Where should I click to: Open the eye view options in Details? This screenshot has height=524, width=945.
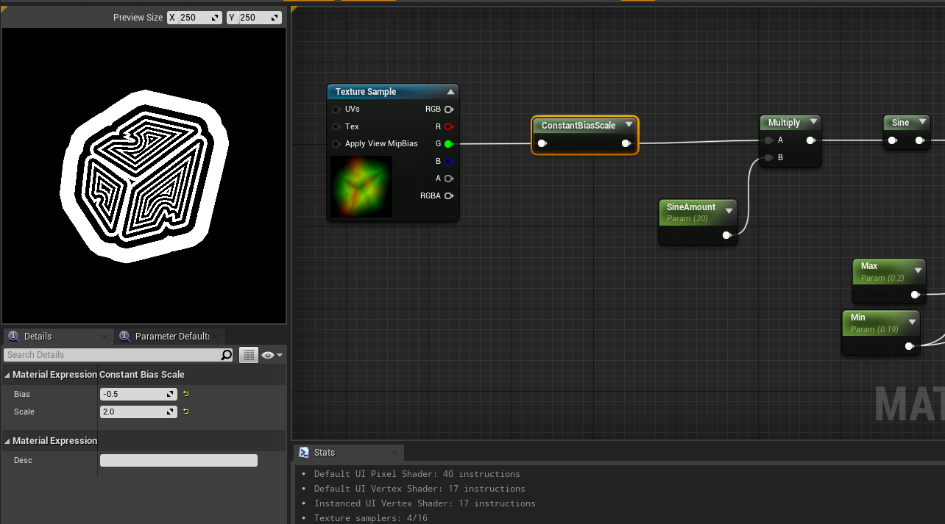point(271,355)
